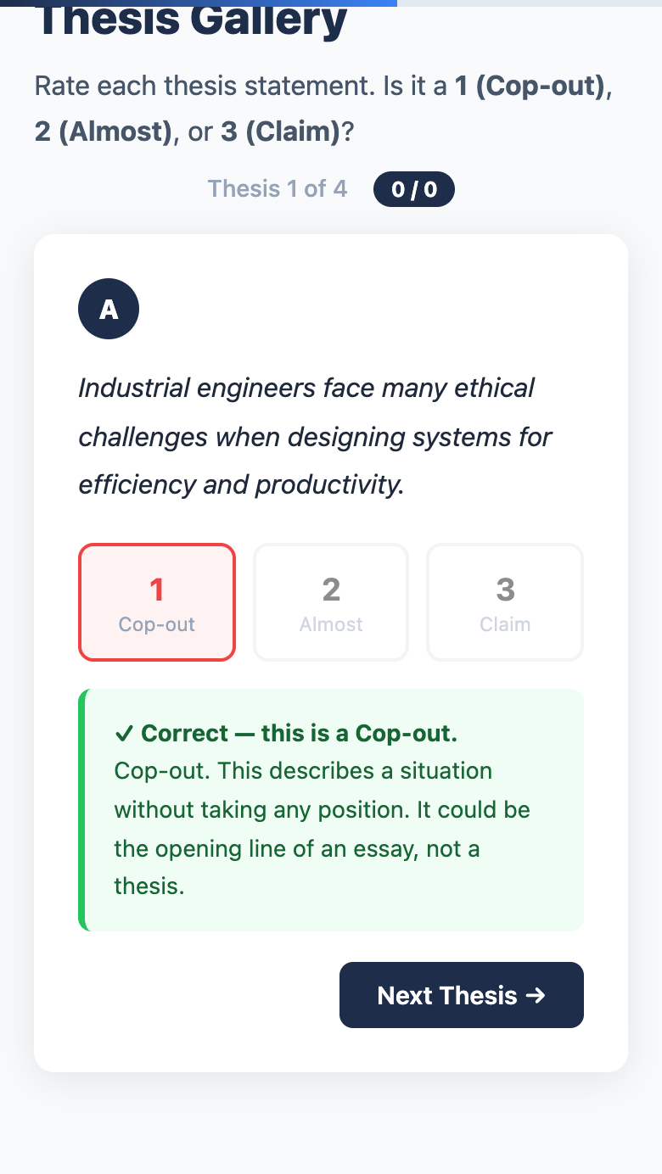Click the green checkmark in the feedback
Viewport: 662px width, 1174px height.
click(x=124, y=734)
